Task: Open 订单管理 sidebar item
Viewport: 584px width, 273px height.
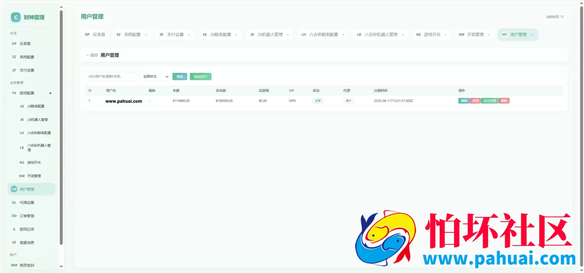Action: pyautogui.click(x=31, y=216)
